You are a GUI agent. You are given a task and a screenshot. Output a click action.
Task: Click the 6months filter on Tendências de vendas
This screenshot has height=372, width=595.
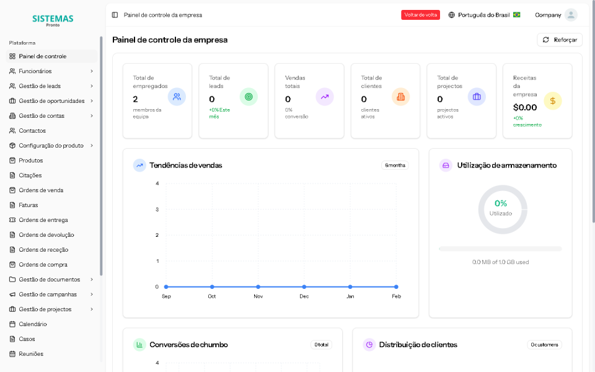coord(395,165)
